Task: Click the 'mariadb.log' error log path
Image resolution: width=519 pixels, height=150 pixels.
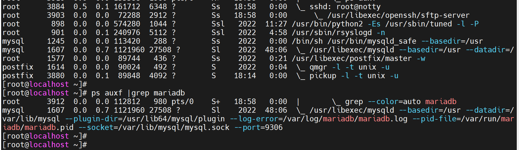Action: [383, 119]
